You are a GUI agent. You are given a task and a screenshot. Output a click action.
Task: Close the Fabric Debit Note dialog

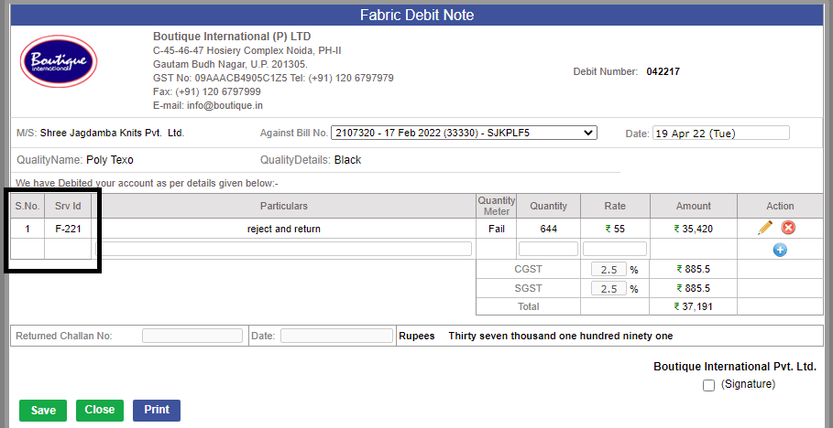click(x=100, y=410)
